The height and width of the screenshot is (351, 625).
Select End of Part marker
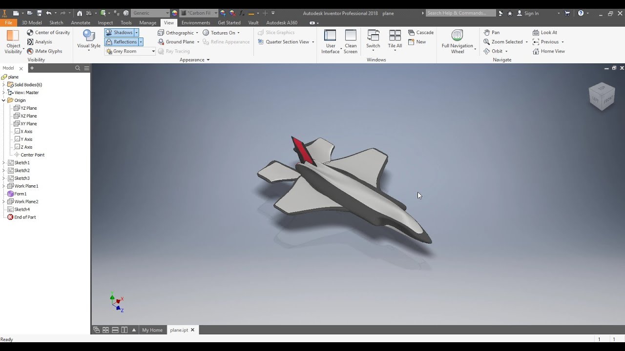21,217
